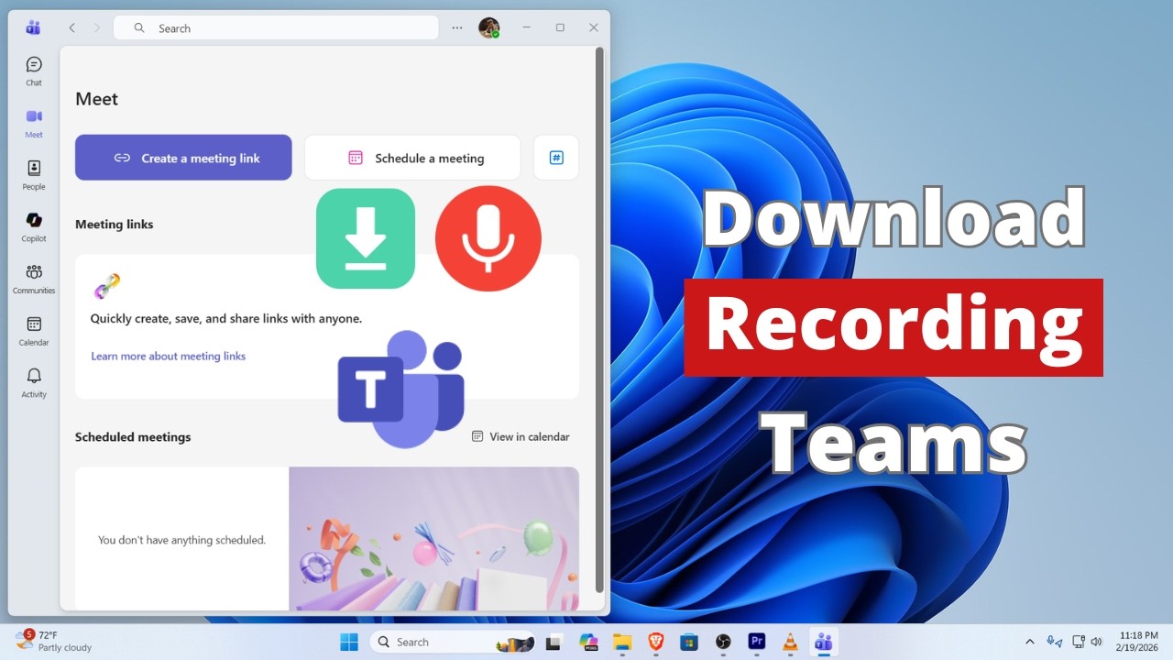Viewport: 1173px width, 660px height.
Task: Open the profile picture account menu
Action: point(489,27)
